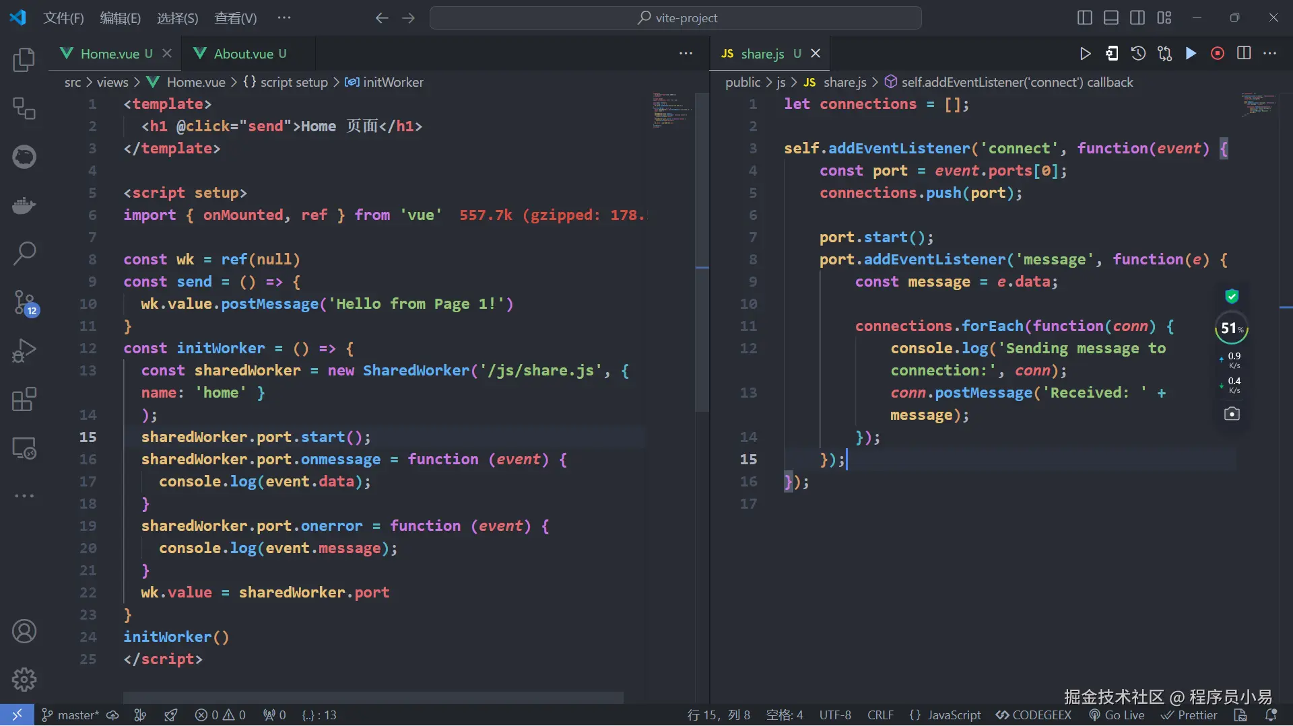1293x726 pixels.
Task: Click the vite-project command search box
Action: (x=675, y=18)
